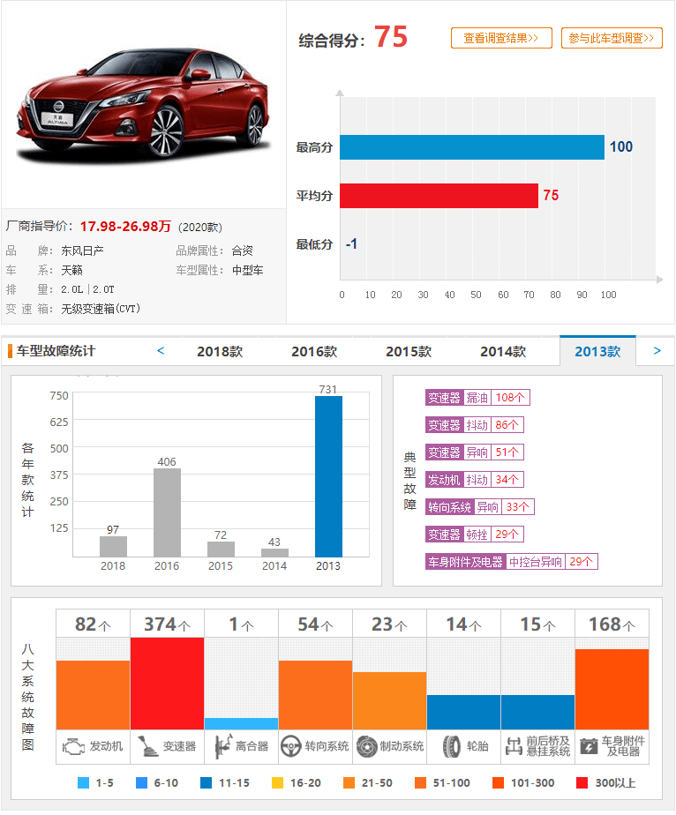The width and height of the screenshot is (676, 815).
Task: Click the 2018 gray bar (97)
Action: click(x=113, y=546)
